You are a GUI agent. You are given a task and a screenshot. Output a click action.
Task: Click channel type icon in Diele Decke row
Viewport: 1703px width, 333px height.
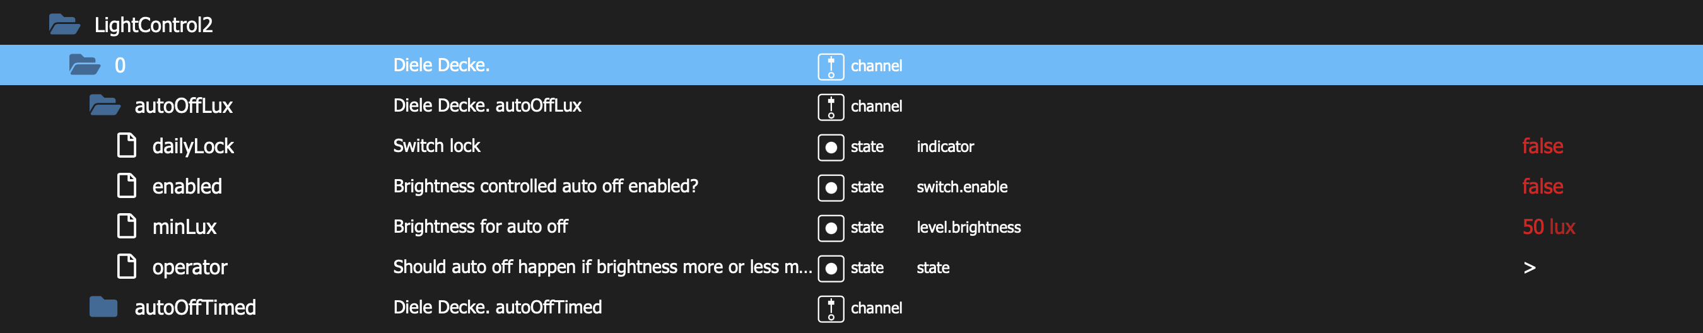pyautogui.click(x=831, y=66)
